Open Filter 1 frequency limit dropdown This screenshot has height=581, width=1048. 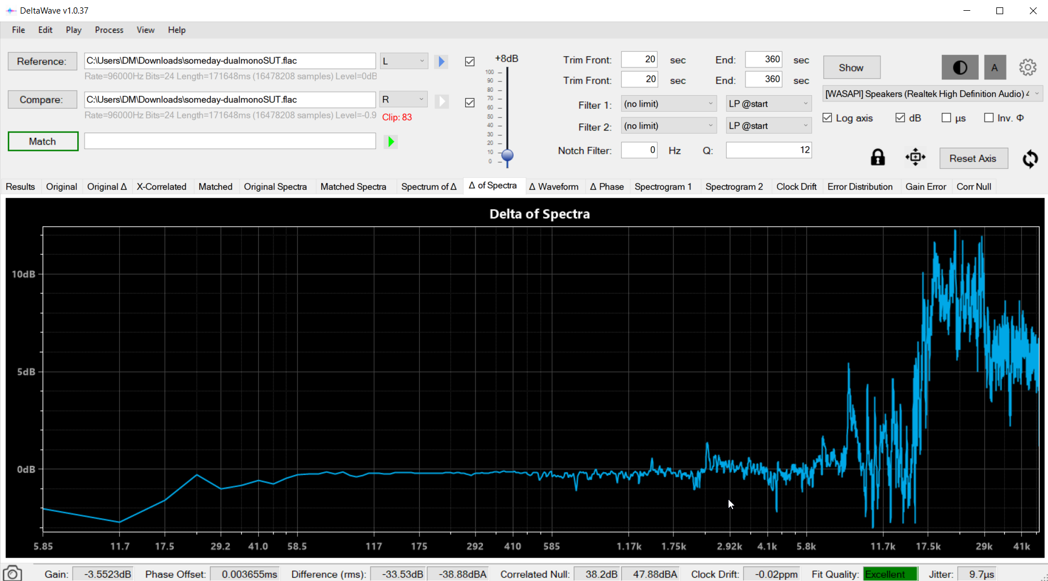[x=669, y=104]
